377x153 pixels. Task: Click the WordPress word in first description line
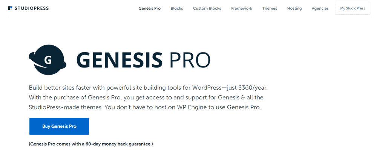(x=207, y=88)
